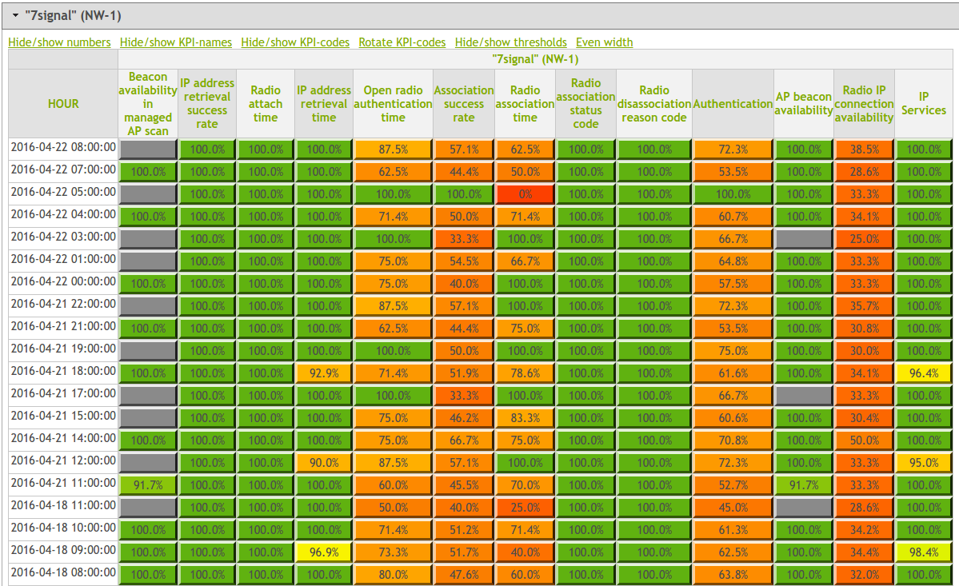Select Radio association status code header
Image resolution: width=959 pixels, height=586 pixels.
[x=586, y=104]
